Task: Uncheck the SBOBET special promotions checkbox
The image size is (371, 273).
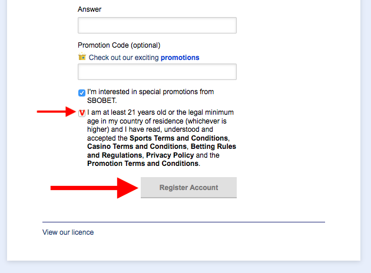Action: pos(82,93)
